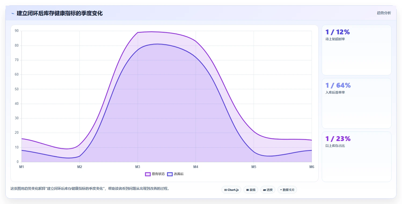
Task: Toggle the 原有状态 legend swatch
Action: (x=148, y=174)
